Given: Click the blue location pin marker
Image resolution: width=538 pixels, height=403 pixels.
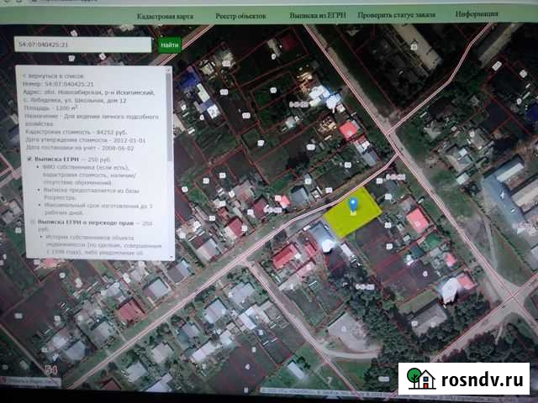Looking at the screenshot, I should (353, 203).
